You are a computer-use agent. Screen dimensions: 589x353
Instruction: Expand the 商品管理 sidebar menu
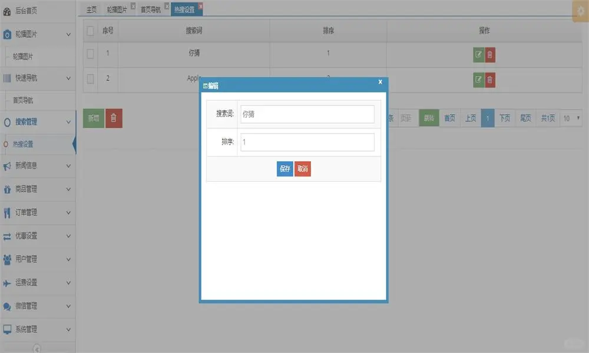tap(38, 189)
